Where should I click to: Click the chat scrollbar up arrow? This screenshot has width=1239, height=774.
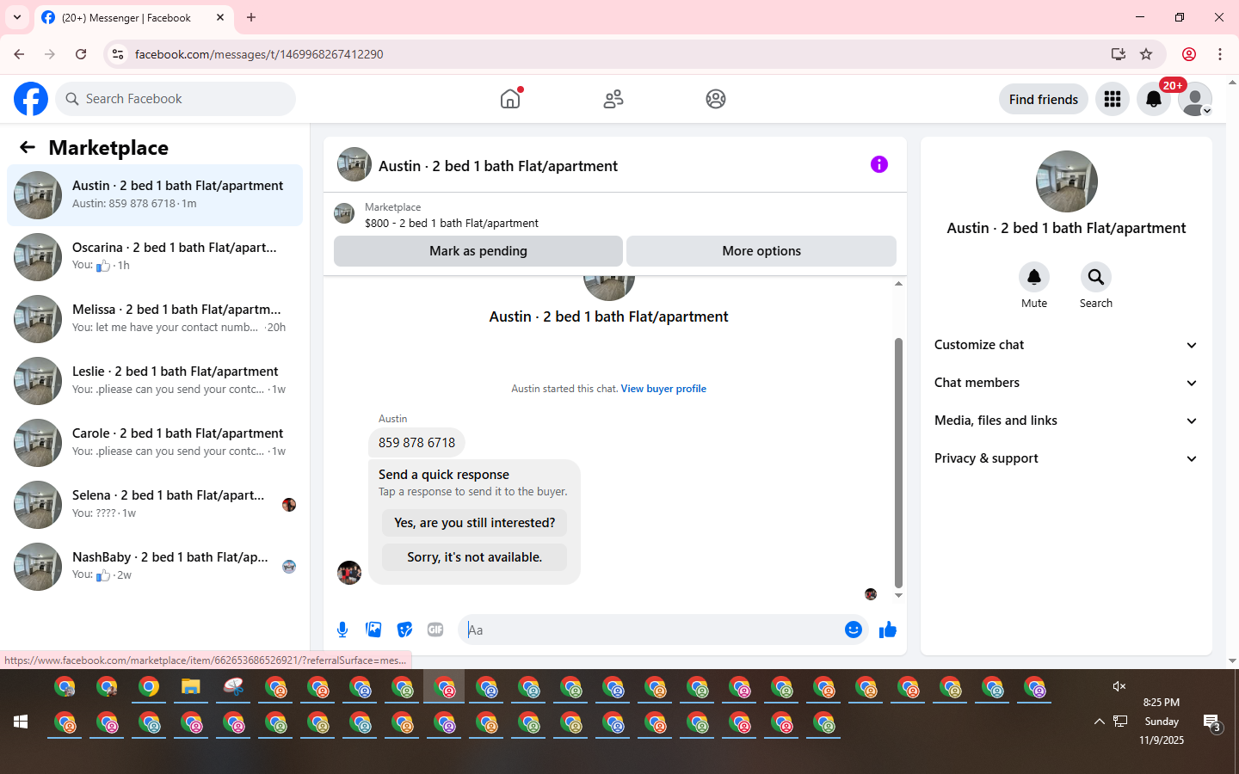(x=898, y=283)
